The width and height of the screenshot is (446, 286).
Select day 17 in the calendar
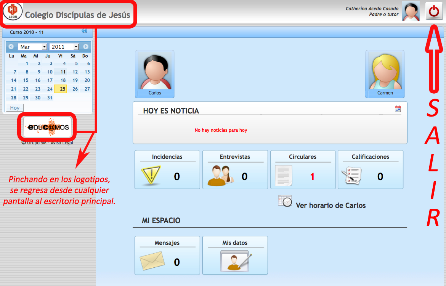pyautogui.click(x=48, y=80)
